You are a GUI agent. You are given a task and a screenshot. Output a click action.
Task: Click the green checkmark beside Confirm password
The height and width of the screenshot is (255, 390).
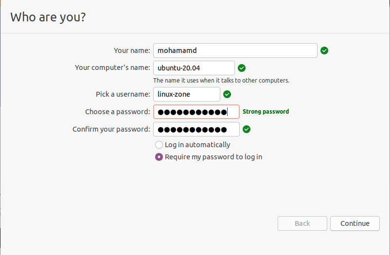[x=246, y=129]
